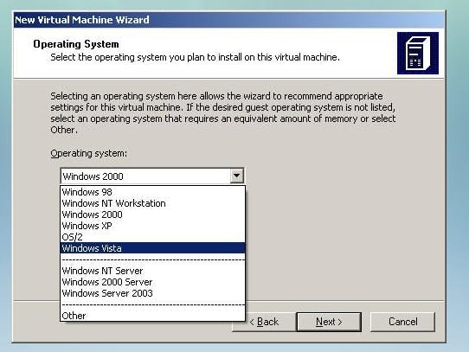
Task: Select Windows 98 from the list
Action: pos(152,192)
